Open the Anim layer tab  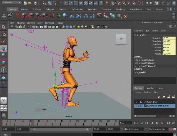point(161,89)
